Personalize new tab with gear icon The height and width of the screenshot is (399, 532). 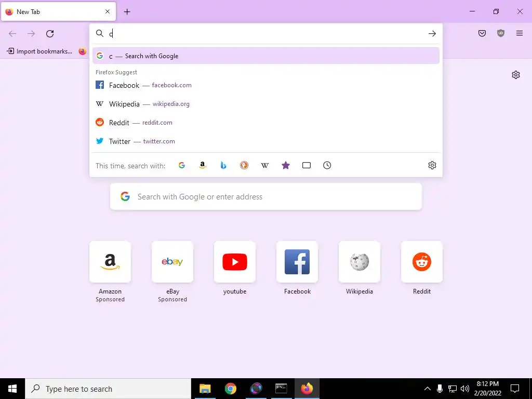click(x=516, y=75)
